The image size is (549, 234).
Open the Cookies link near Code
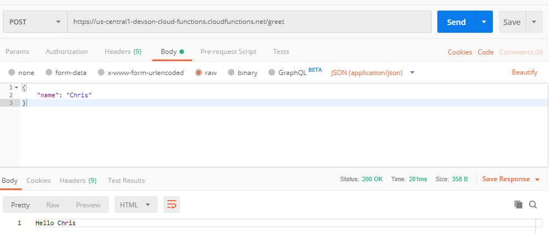pos(460,52)
